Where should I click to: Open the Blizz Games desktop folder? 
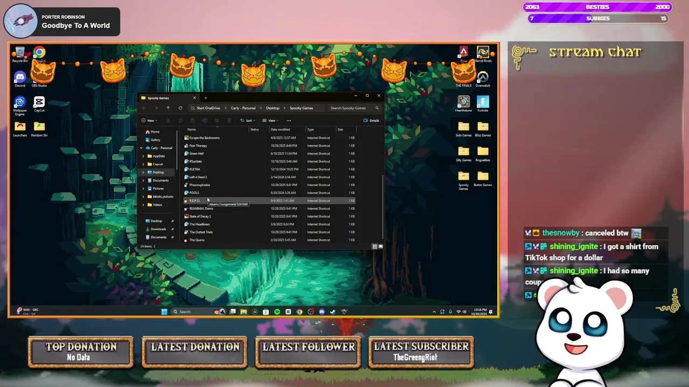click(483, 128)
